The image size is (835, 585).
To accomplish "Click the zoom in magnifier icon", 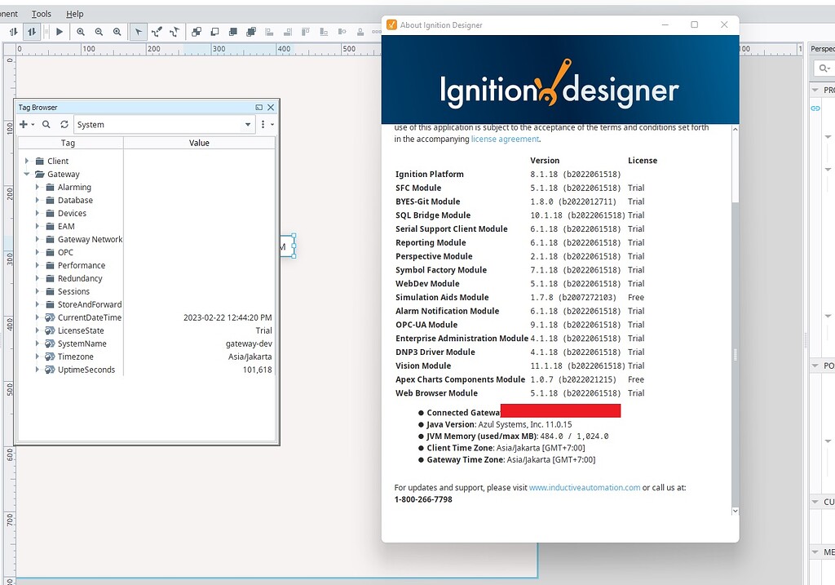I will (81, 32).
